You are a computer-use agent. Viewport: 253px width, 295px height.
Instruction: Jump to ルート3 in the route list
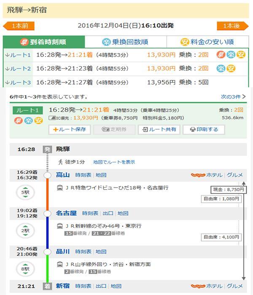pyautogui.click(x=18, y=83)
